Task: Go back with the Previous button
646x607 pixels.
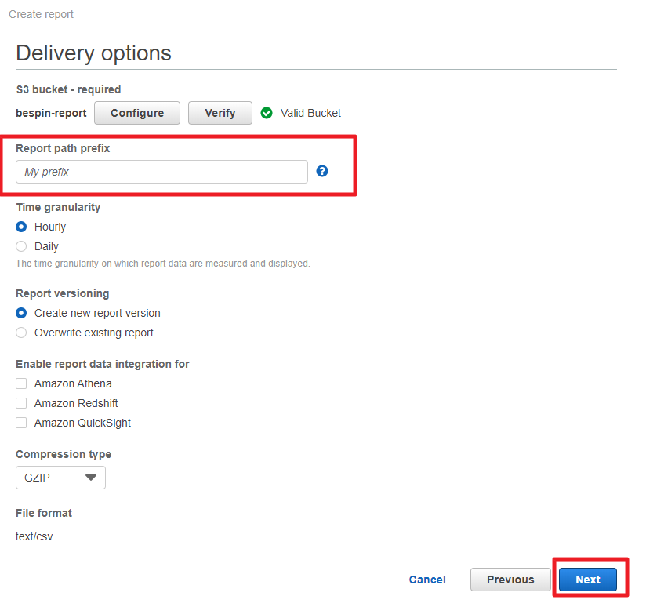Action: [510, 580]
